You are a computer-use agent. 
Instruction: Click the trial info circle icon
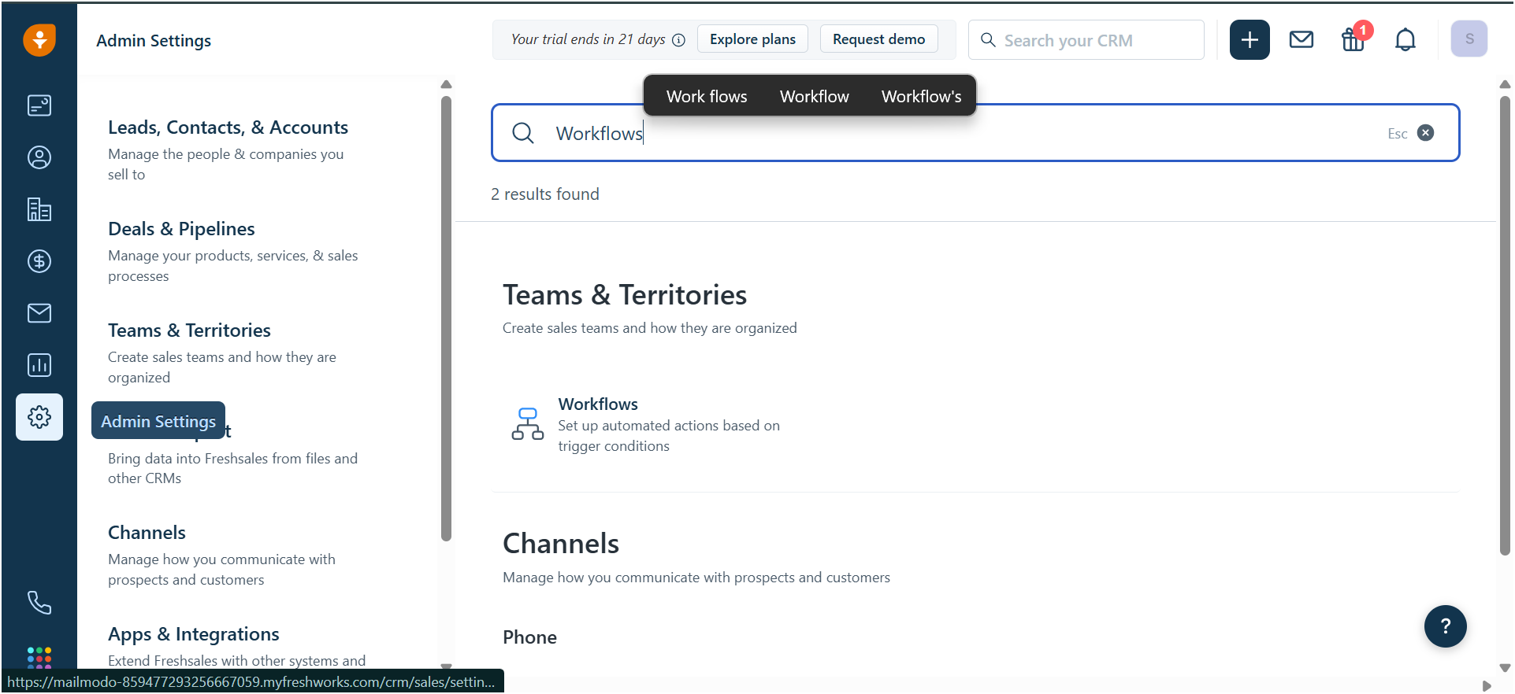(679, 40)
